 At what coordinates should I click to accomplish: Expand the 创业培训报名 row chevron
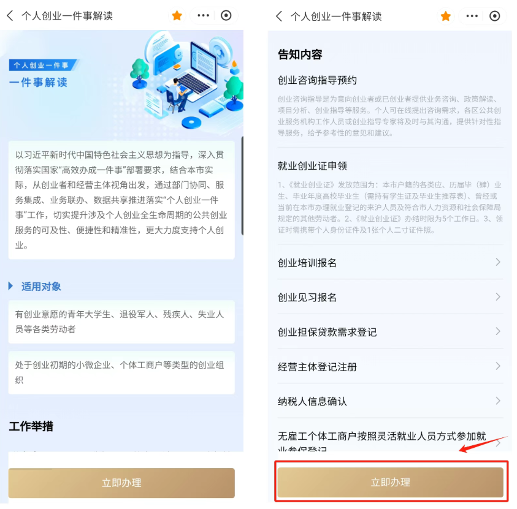click(498, 262)
